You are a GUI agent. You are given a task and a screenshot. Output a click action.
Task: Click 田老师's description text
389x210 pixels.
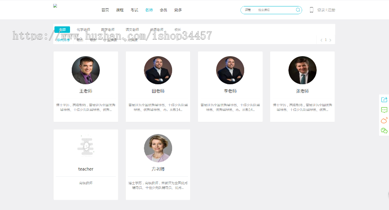coord(158,107)
